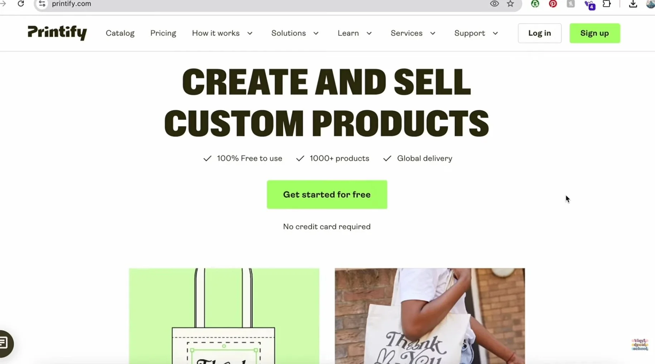Open the Pinterest extension icon
Image resolution: width=655 pixels, height=364 pixels.
click(553, 4)
